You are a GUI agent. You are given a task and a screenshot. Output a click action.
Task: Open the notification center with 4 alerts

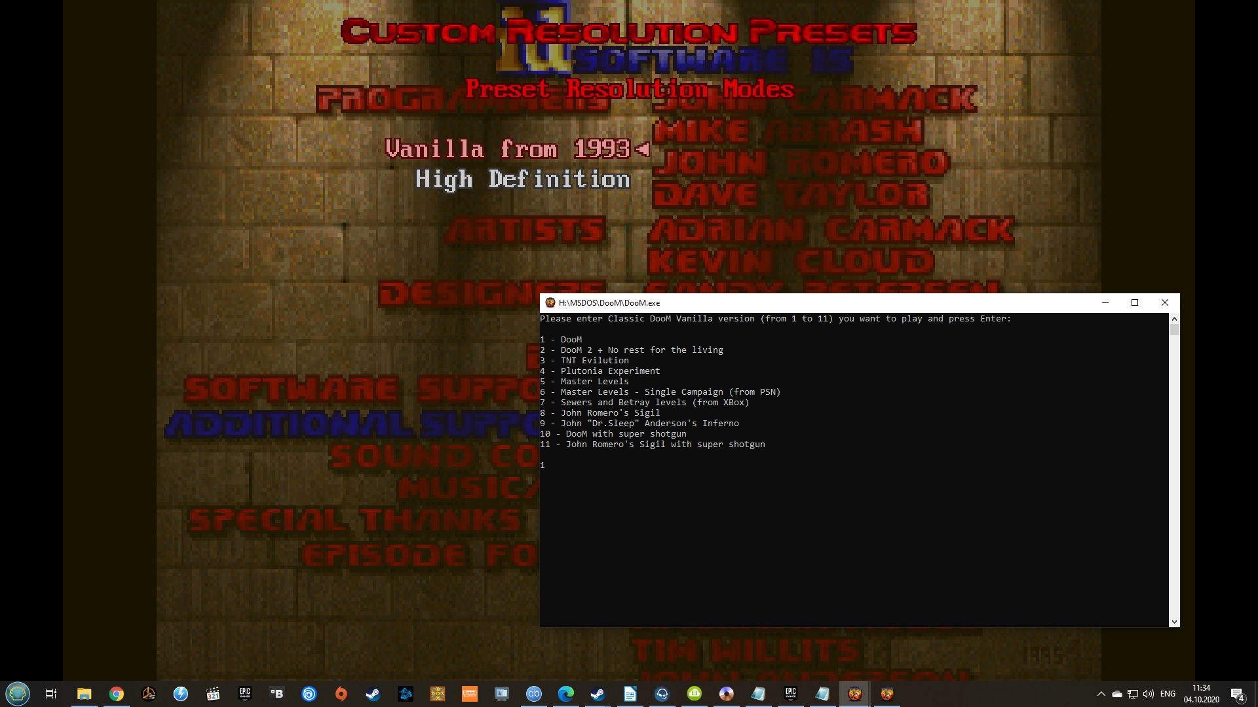(x=1237, y=695)
